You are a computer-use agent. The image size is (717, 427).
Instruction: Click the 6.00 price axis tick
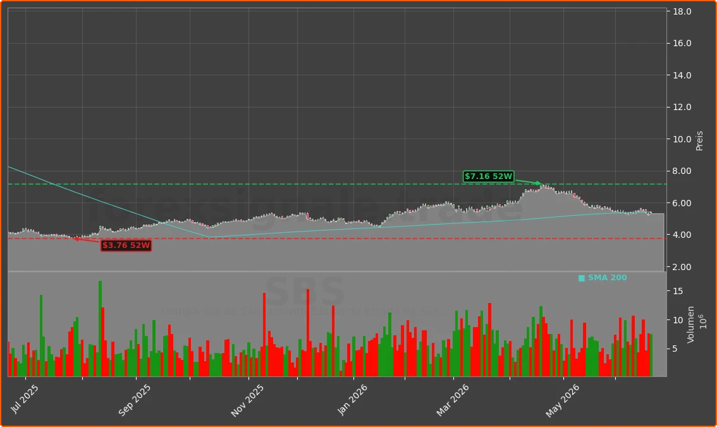point(682,203)
